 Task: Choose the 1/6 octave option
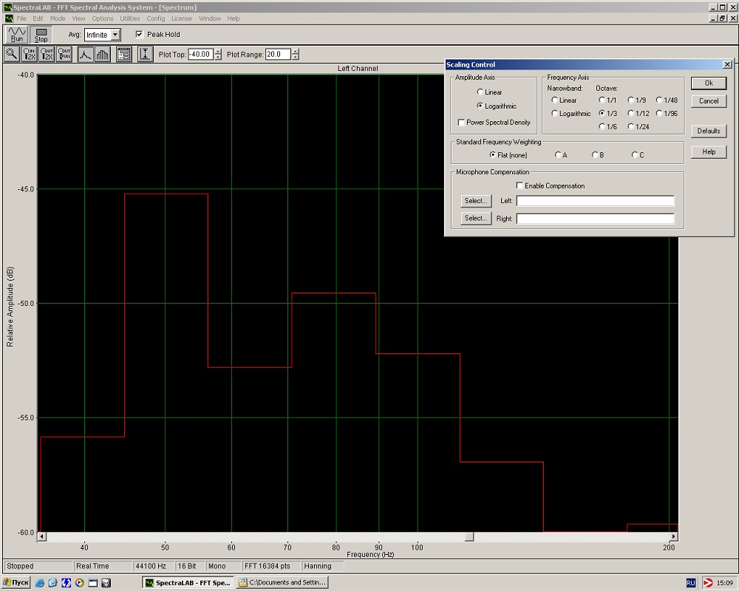602,127
